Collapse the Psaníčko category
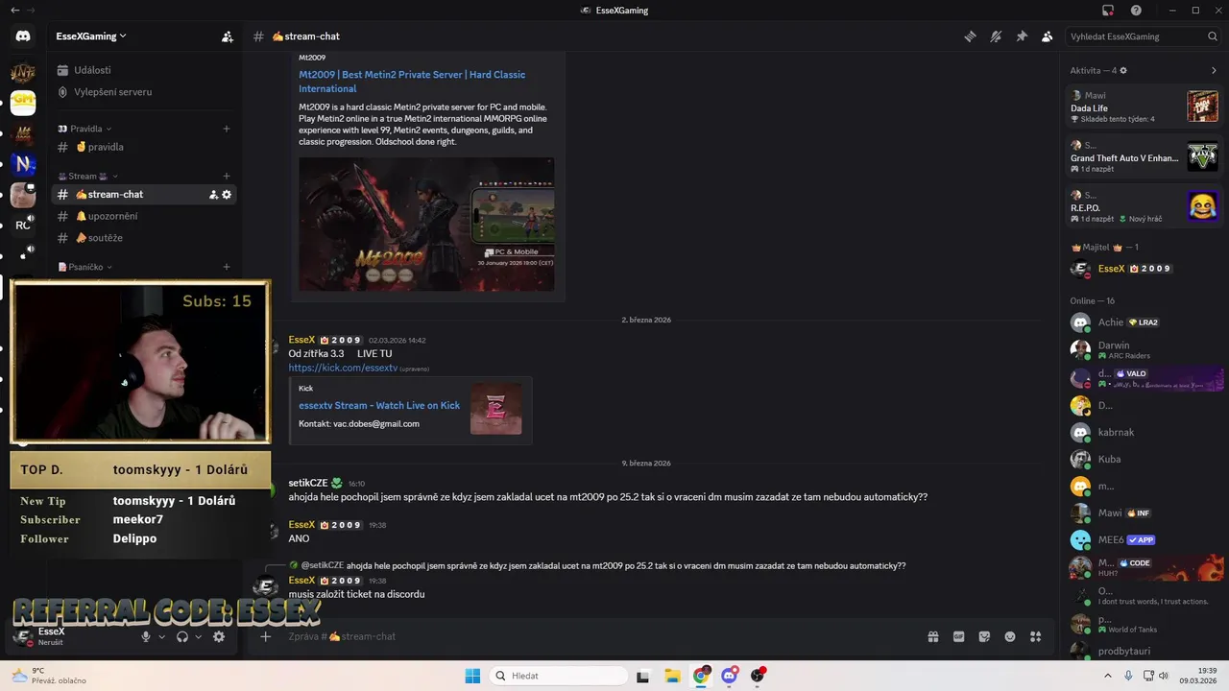Viewport: 1229px width, 691px height. point(84,267)
